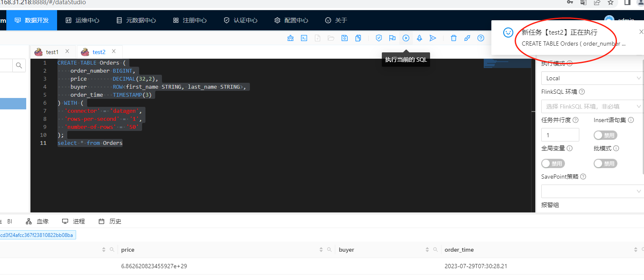Open the SavePoint策略 dropdown
Image resolution: width=644 pixels, height=280 pixels.
point(592,191)
